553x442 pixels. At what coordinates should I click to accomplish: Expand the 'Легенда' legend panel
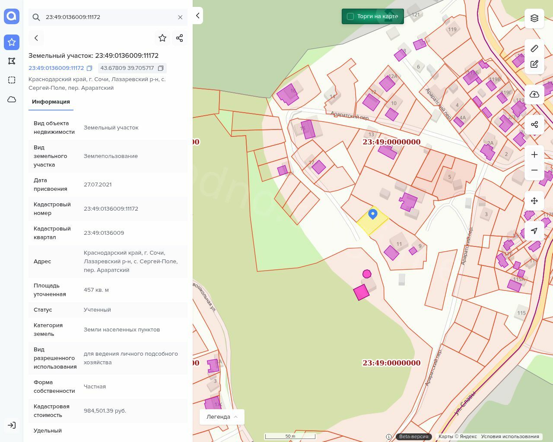coord(222,417)
